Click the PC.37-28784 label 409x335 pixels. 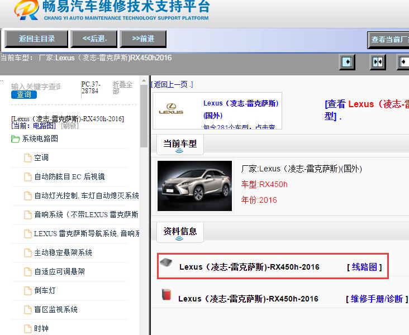[x=91, y=88]
